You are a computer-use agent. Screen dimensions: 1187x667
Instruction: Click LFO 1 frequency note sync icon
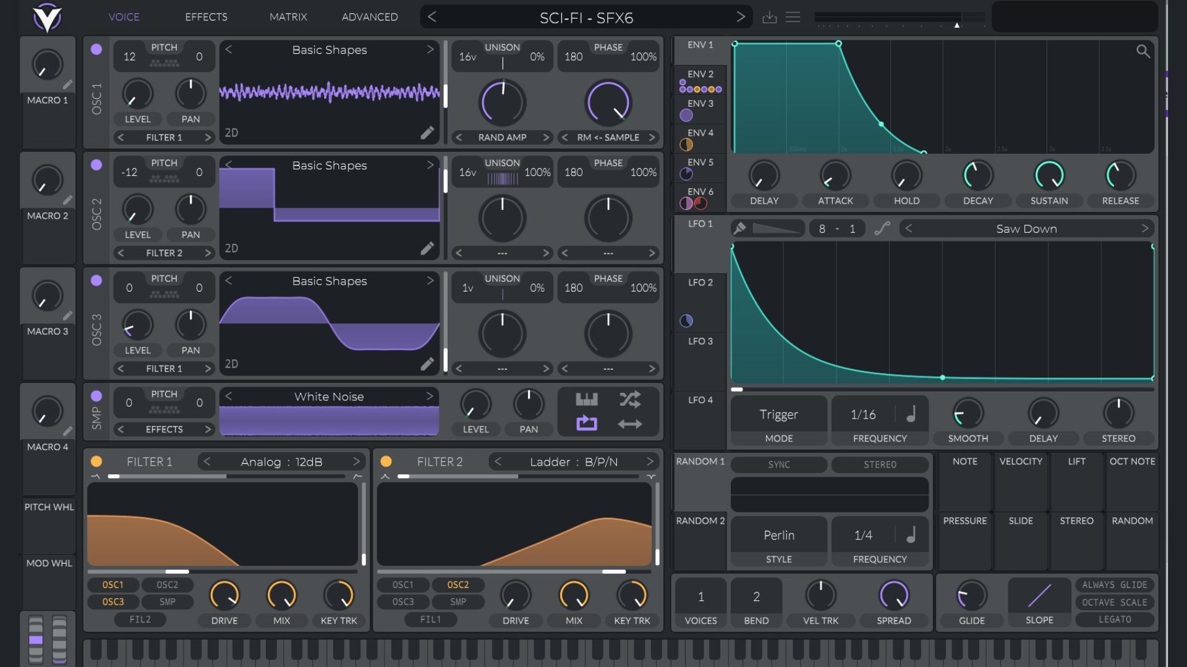(911, 414)
